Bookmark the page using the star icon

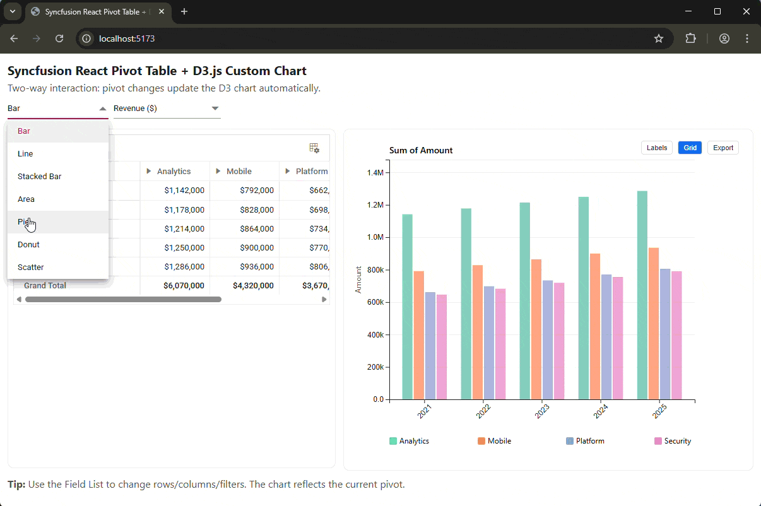[x=659, y=38]
